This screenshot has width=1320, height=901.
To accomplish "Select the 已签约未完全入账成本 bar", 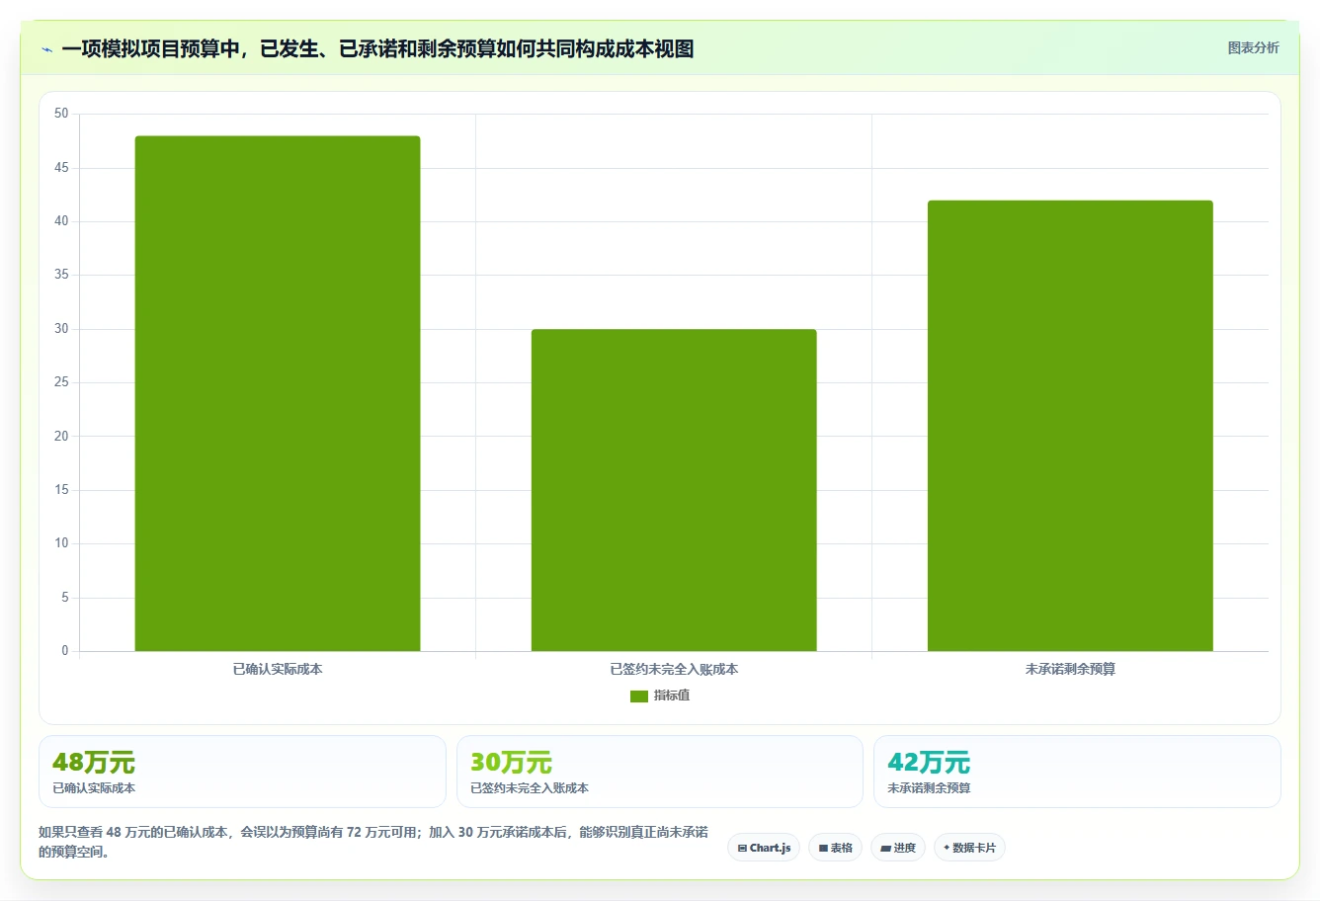I will coord(674,490).
